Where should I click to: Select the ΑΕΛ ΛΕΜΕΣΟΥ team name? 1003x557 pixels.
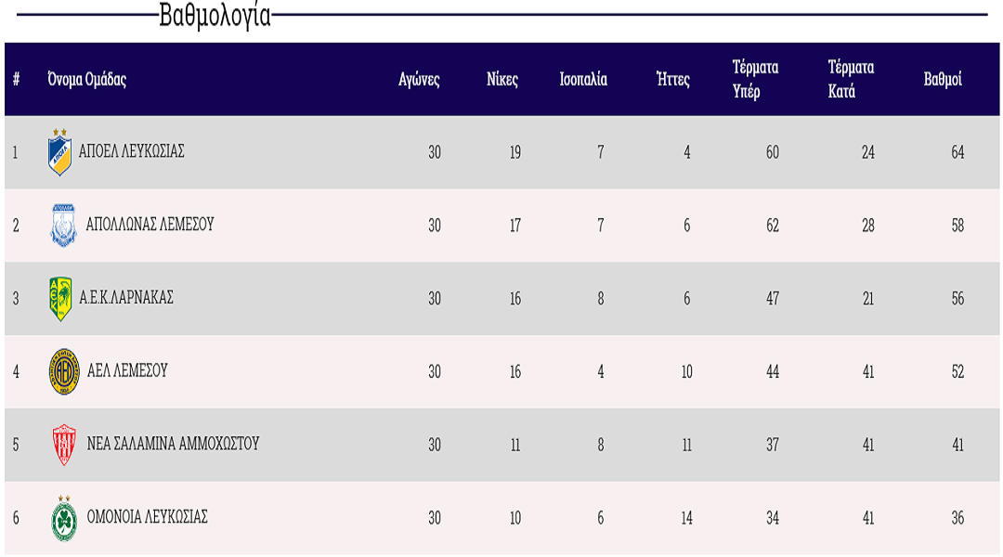(127, 371)
